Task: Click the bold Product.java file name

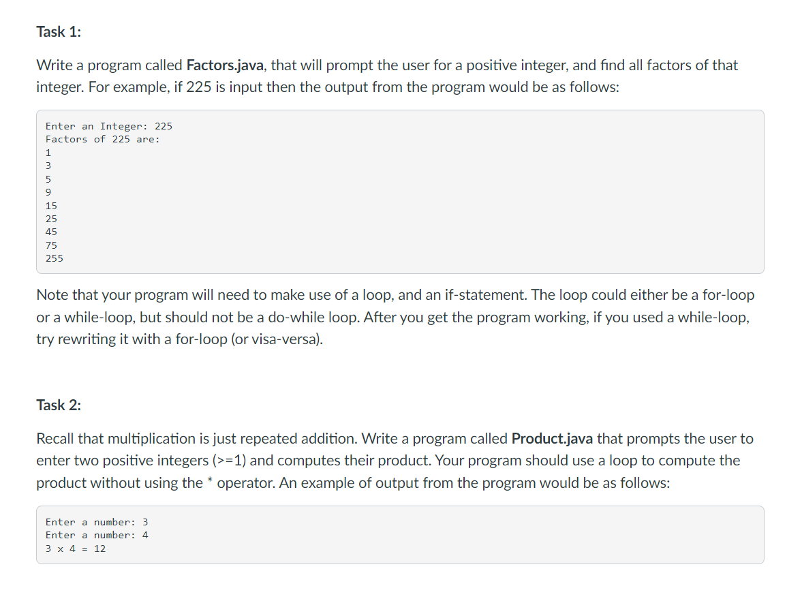Action: pyautogui.click(x=552, y=439)
